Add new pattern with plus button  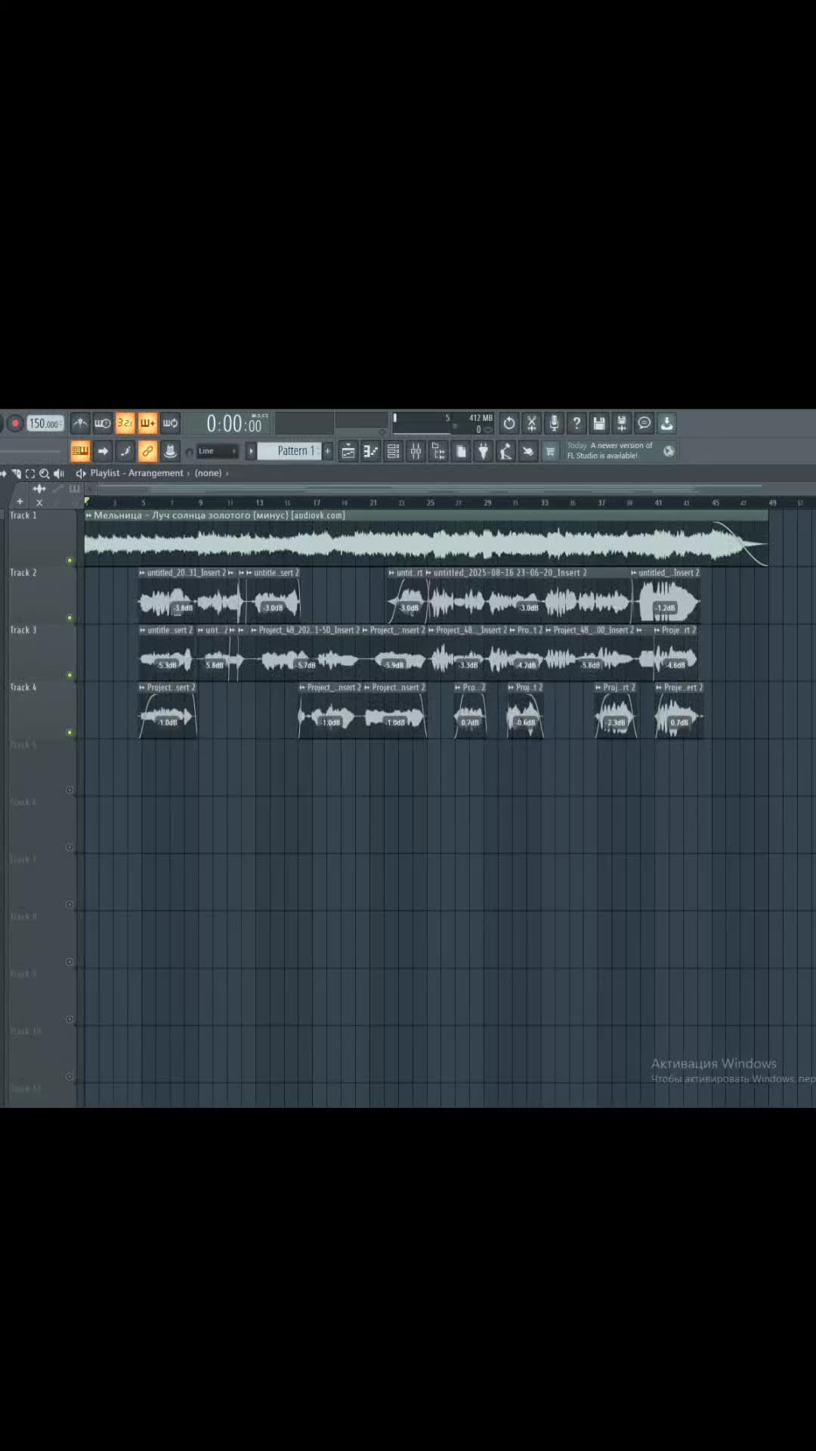pos(328,451)
